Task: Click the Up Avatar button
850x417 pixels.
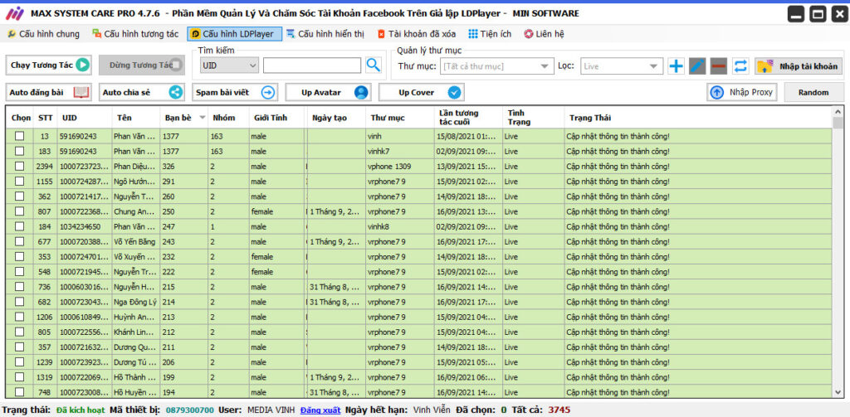Action: pyautogui.click(x=329, y=93)
